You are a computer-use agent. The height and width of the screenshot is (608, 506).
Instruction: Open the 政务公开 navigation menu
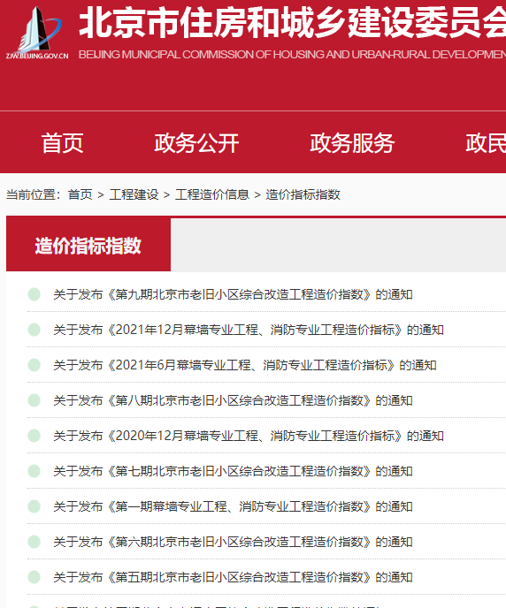tap(196, 143)
